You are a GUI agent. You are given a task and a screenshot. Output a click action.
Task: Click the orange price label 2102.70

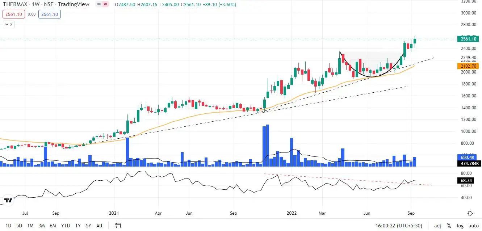tap(468, 66)
